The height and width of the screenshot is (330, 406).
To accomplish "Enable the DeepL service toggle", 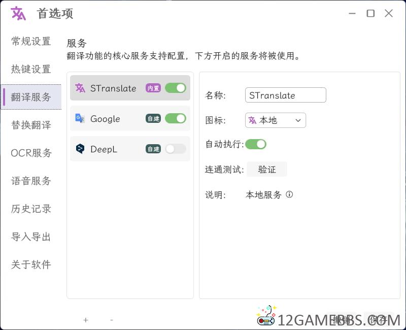I will point(176,149).
